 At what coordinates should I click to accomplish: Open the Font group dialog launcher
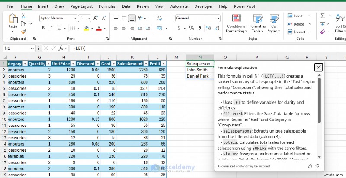point(107,39)
